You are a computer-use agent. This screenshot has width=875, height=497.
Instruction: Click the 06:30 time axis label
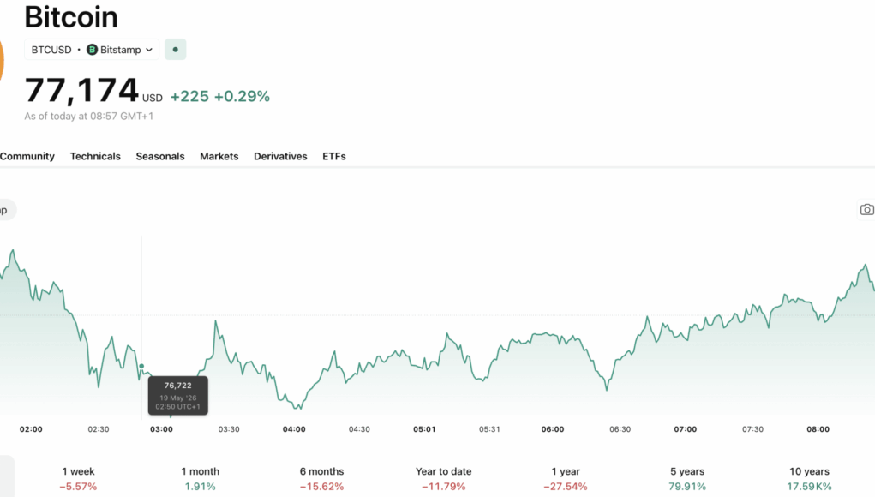pyautogui.click(x=620, y=429)
